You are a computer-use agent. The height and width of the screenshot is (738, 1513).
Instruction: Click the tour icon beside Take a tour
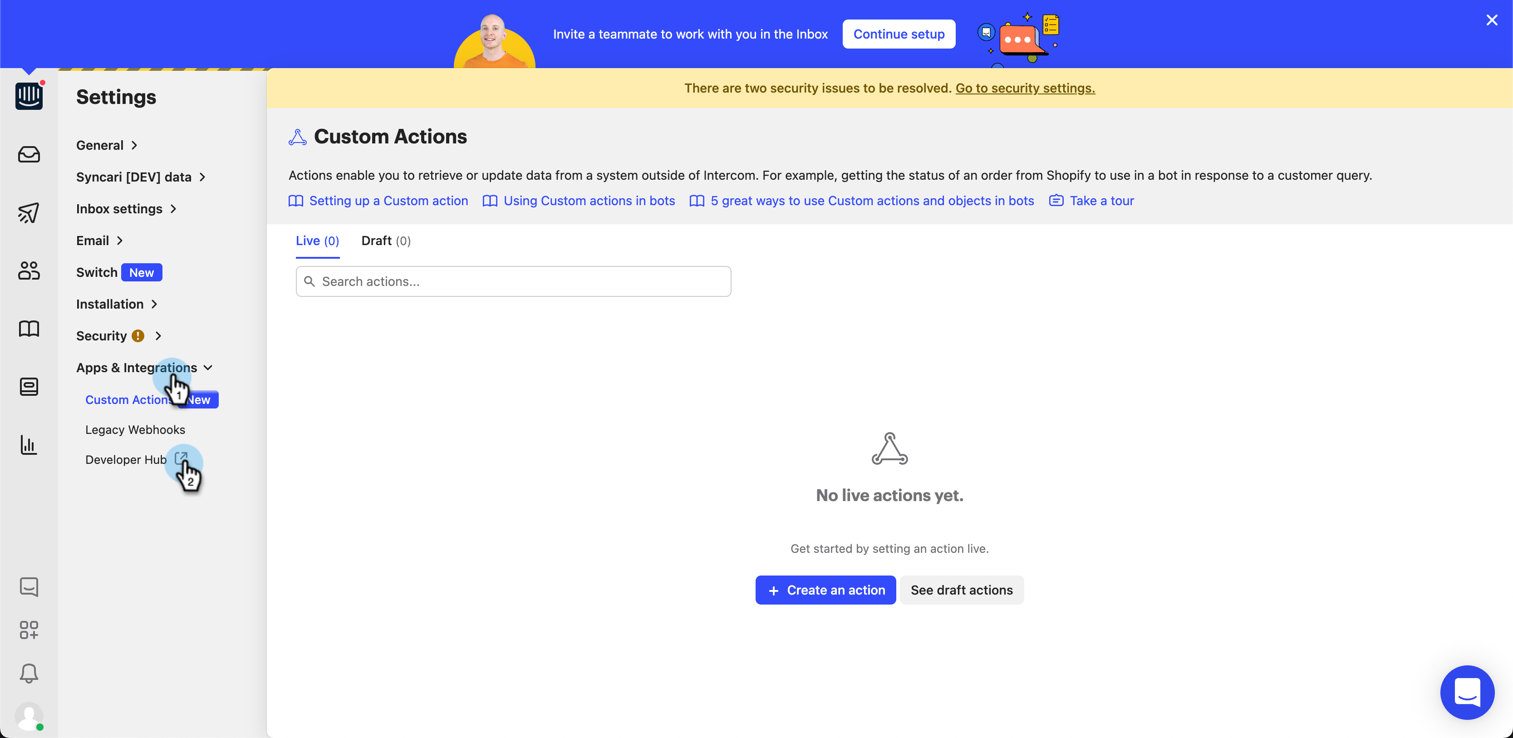[1056, 201]
